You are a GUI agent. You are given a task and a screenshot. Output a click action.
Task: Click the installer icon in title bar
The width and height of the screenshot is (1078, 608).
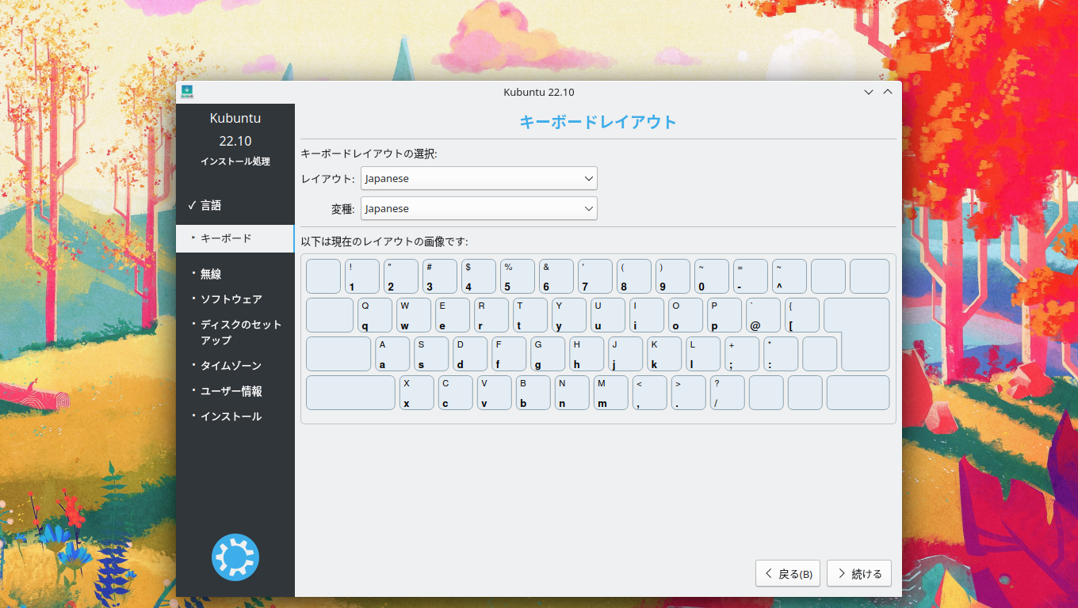point(187,92)
